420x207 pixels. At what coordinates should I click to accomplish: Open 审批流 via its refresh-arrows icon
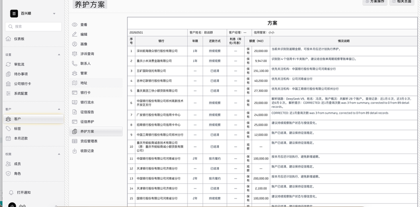(x=8, y=64)
